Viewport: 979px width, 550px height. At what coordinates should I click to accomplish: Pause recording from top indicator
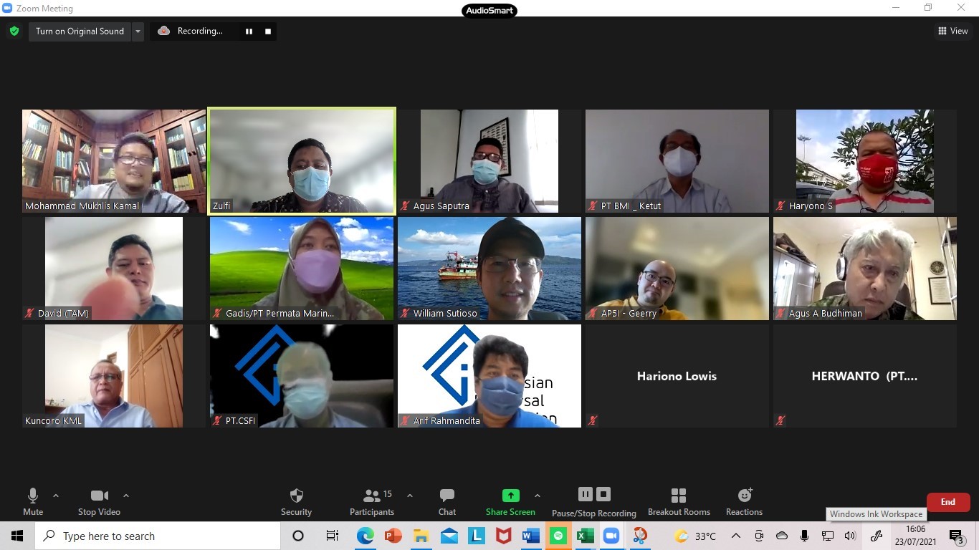pos(249,31)
